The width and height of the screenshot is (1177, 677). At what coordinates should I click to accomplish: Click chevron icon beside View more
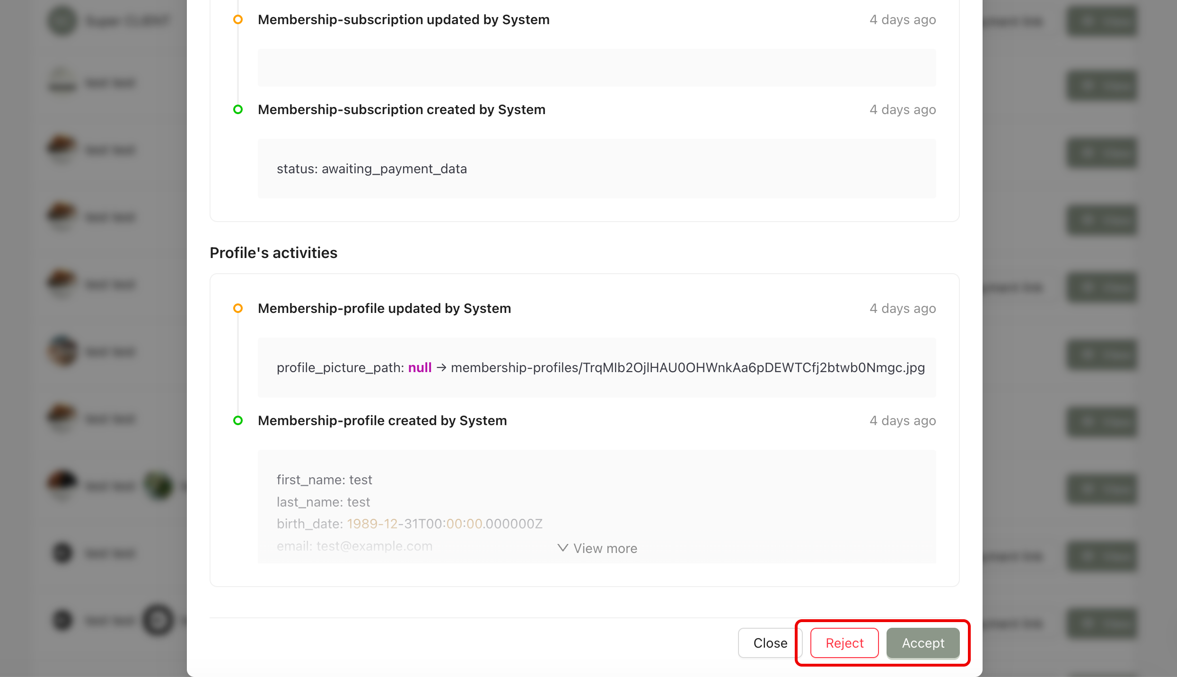point(562,548)
